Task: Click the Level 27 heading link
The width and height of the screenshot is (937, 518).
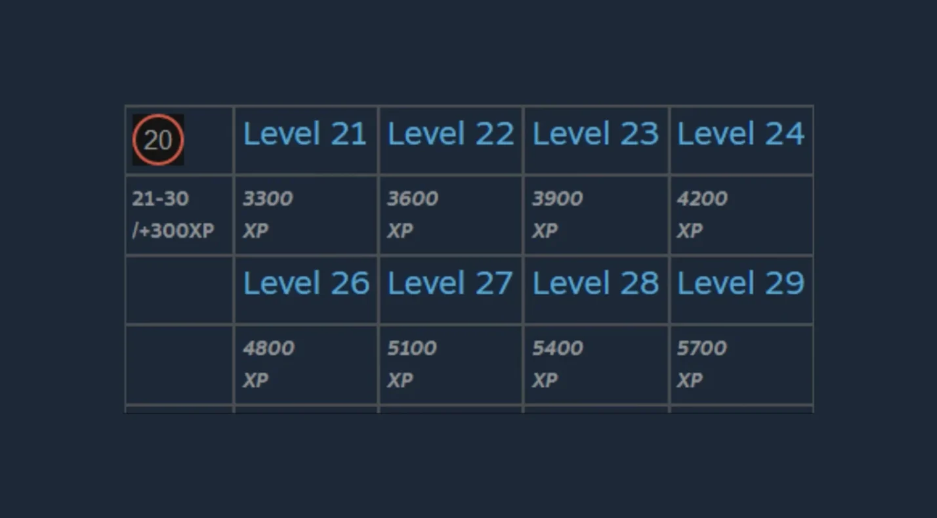Action: 449,284
